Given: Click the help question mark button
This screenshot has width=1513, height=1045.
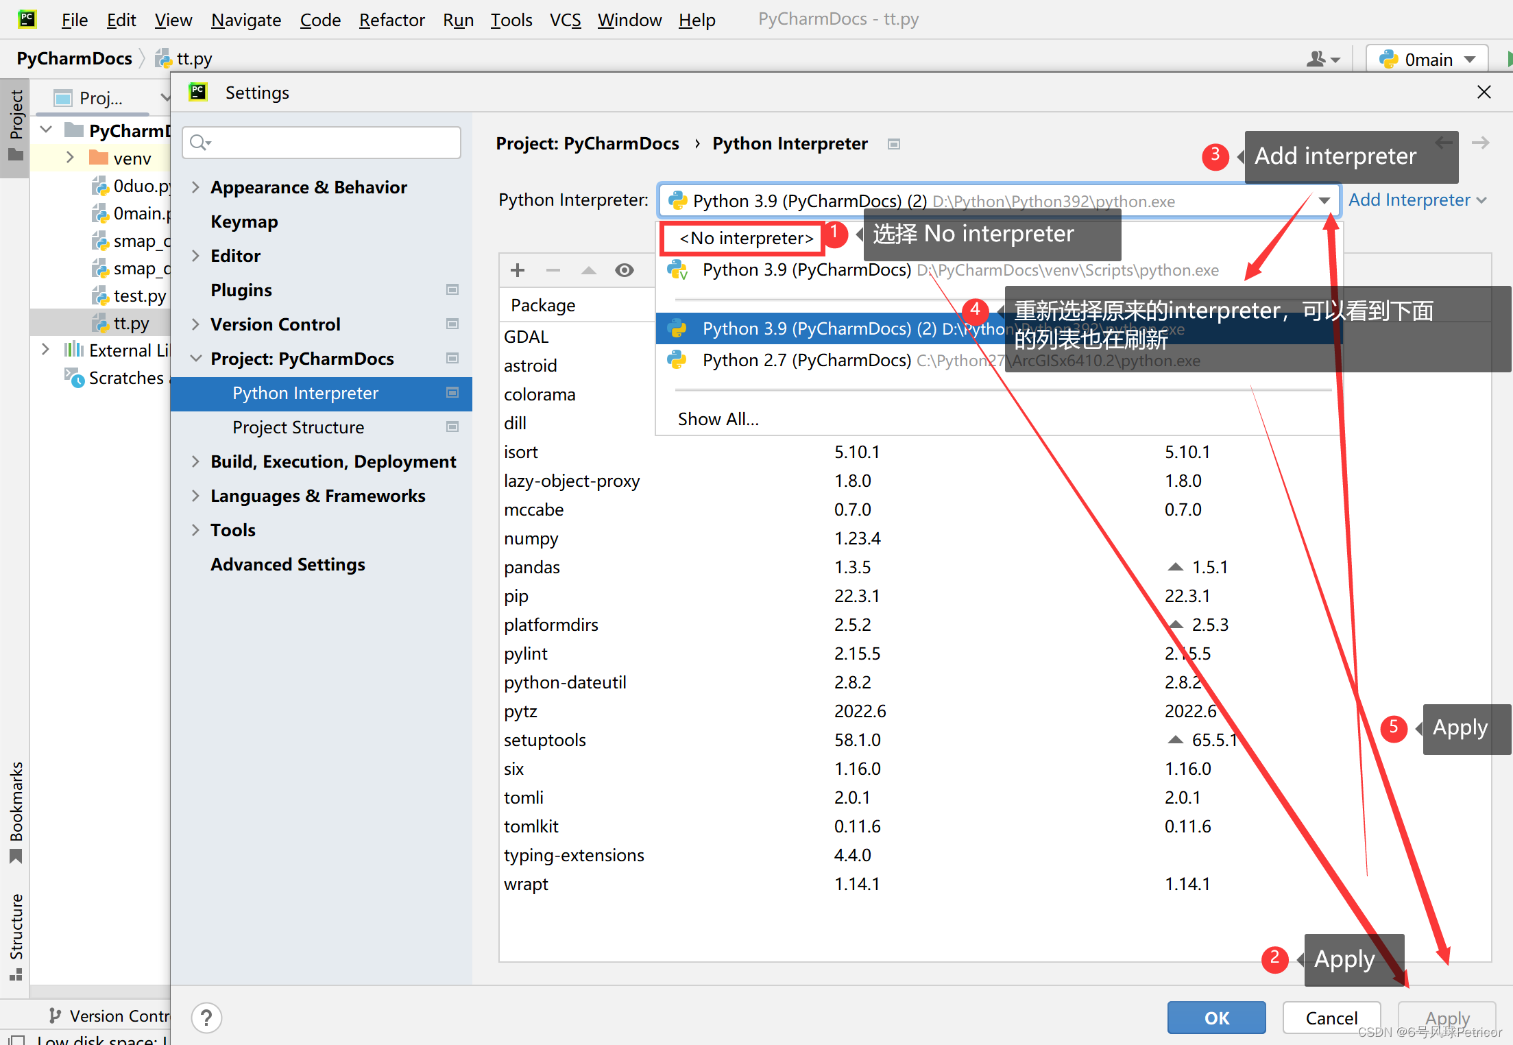Looking at the screenshot, I should [x=206, y=1018].
